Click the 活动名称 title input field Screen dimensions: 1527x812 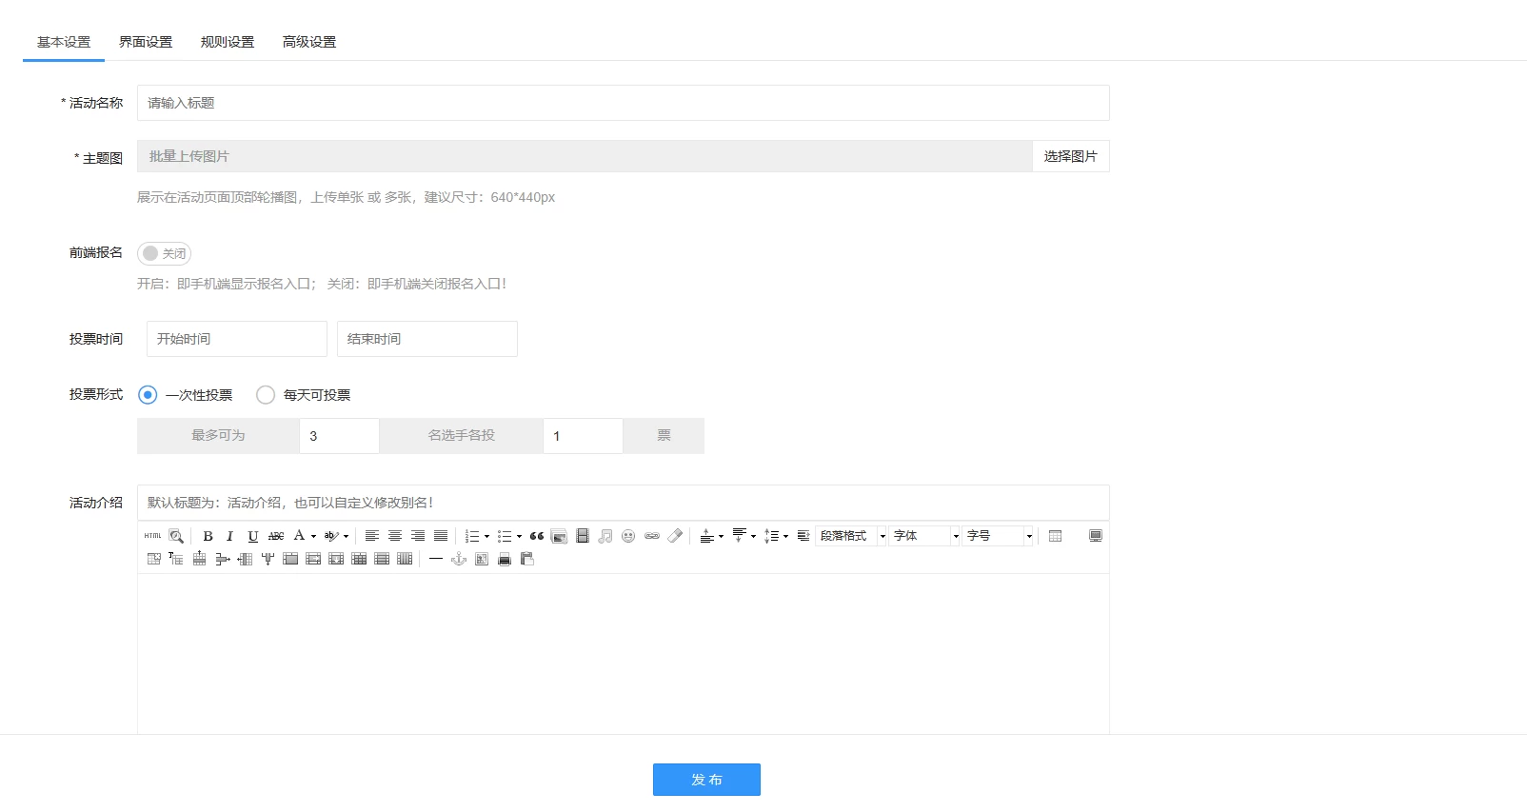point(623,103)
